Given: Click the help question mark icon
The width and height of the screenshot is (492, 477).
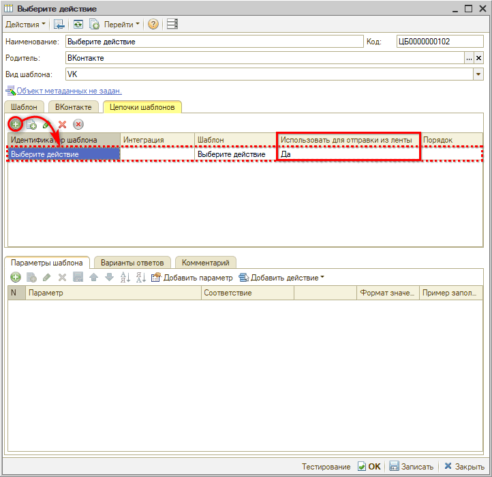Looking at the screenshot, I should point(153,25).
